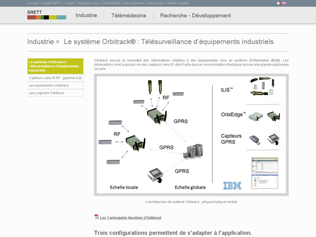This screenshot has height=237, width=316.
Task: Click the upper software screenshot thumbnail
Action: point(265,165)
